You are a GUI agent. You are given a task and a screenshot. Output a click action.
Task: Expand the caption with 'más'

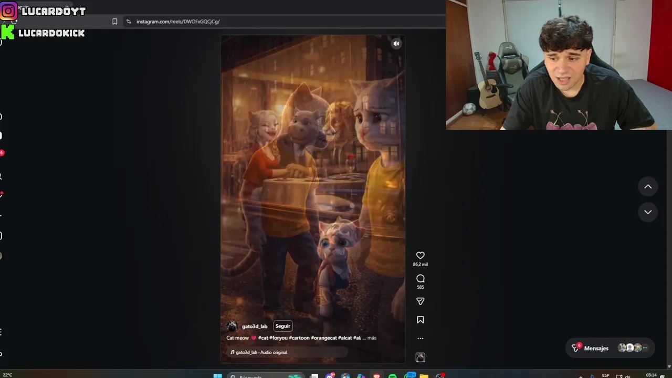coord(372,338)
